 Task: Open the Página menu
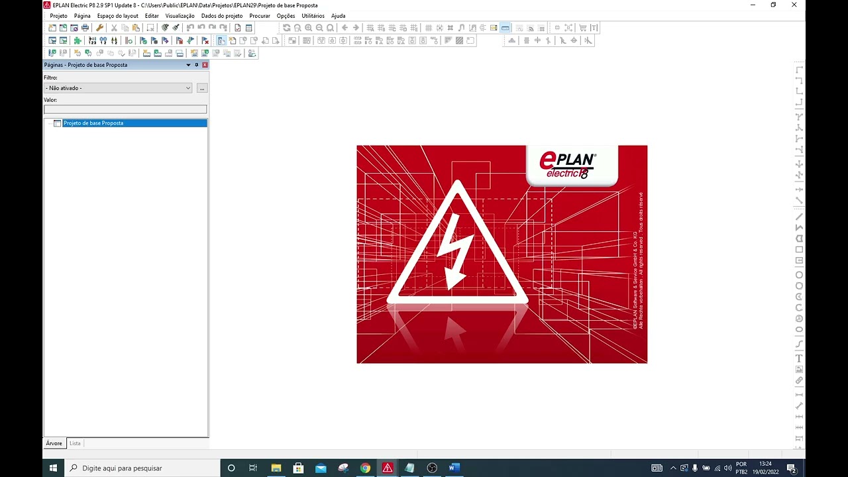tap(82, 16)
